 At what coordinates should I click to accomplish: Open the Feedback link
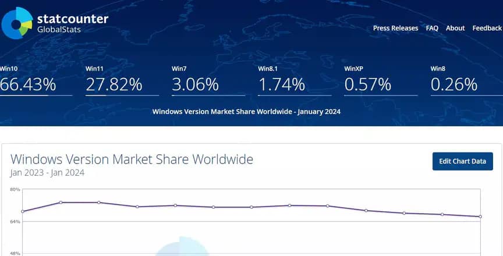point(487,28)
